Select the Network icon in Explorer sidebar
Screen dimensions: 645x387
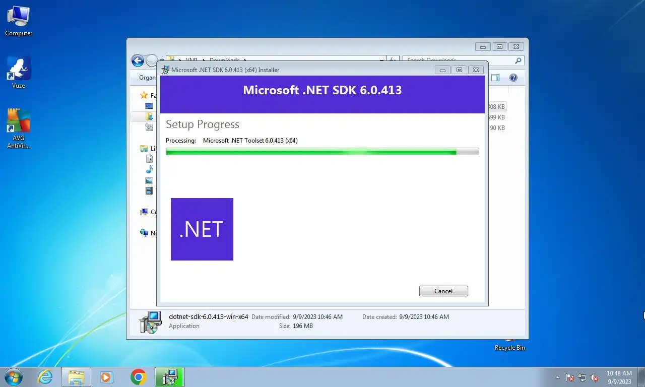144,233
